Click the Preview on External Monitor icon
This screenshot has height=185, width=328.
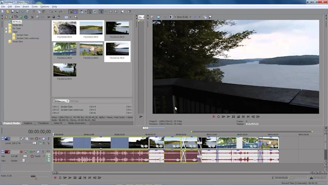(x=158, y=17)
